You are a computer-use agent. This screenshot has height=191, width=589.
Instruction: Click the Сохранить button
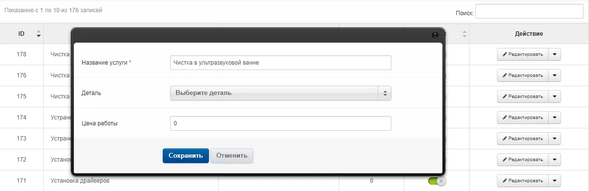tap(185, 156)
